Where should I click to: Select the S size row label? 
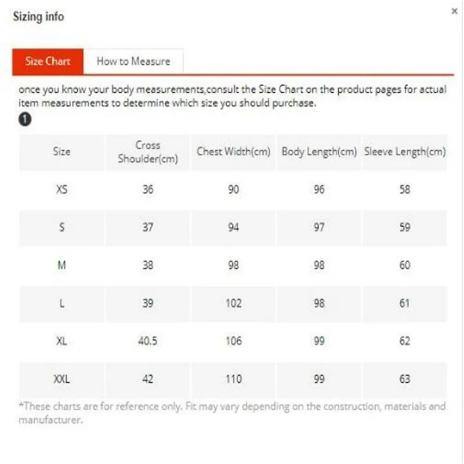pos(61,227)
